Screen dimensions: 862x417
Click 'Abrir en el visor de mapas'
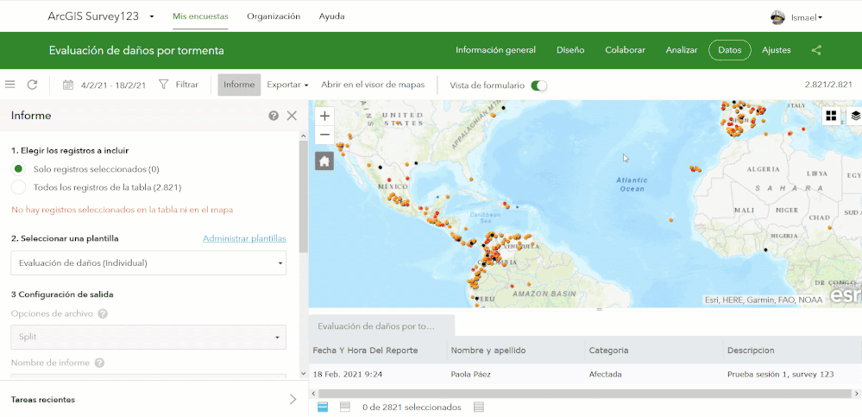(373, 85)
